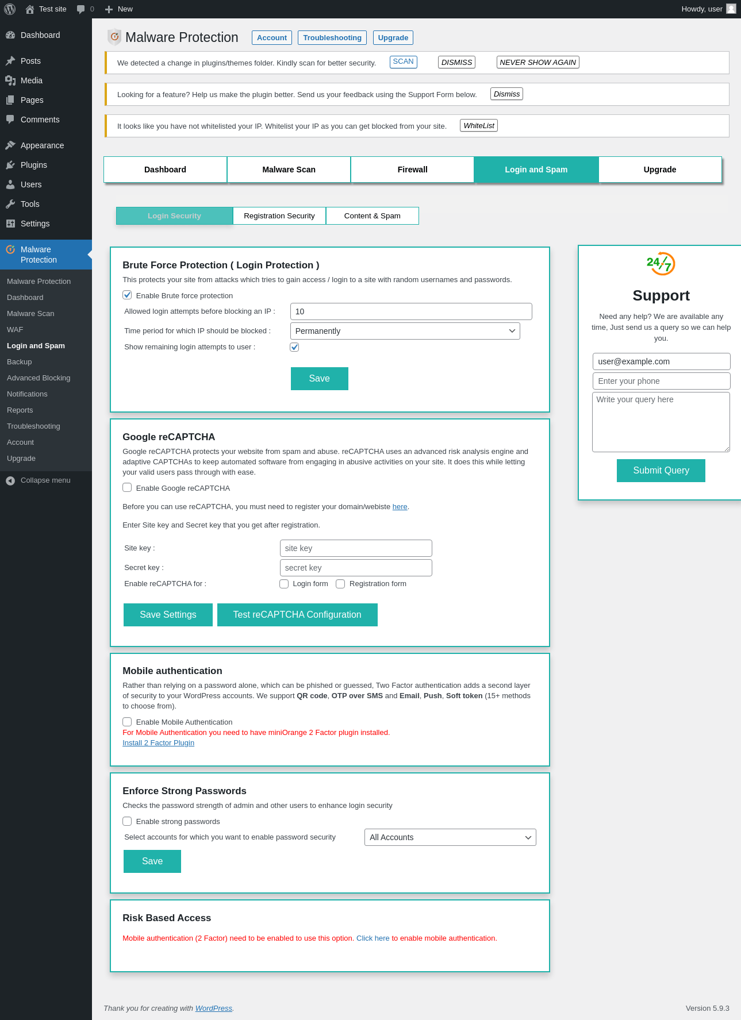Image resolution: width=741 pixels, height=1020 pixels.
Task: Click the plus icon next to New
Action: (x=109, y=9)
